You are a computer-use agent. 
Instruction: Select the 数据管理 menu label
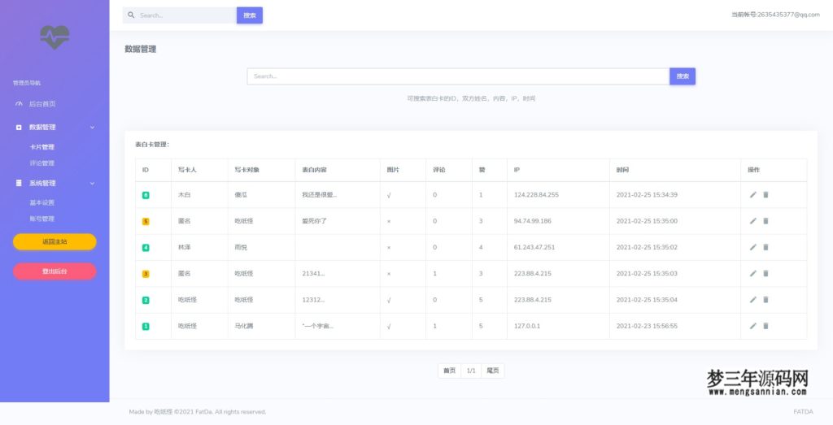[42, 128]
